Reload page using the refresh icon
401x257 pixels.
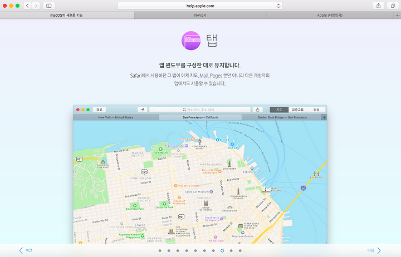(278, 6)
